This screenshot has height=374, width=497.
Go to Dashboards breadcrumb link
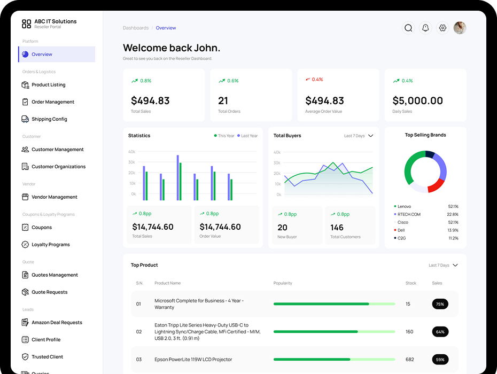pyautogui.click(x=136, y=28)
